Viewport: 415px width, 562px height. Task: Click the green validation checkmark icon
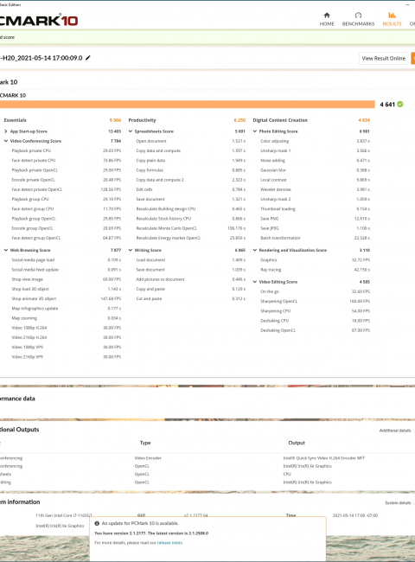click(x=400, y=105)
